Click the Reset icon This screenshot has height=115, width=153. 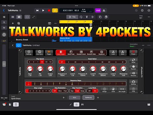click(134, 61)
